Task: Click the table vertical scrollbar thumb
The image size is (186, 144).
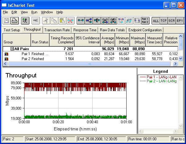Action: pyautogui.click(x=180, y=44)
